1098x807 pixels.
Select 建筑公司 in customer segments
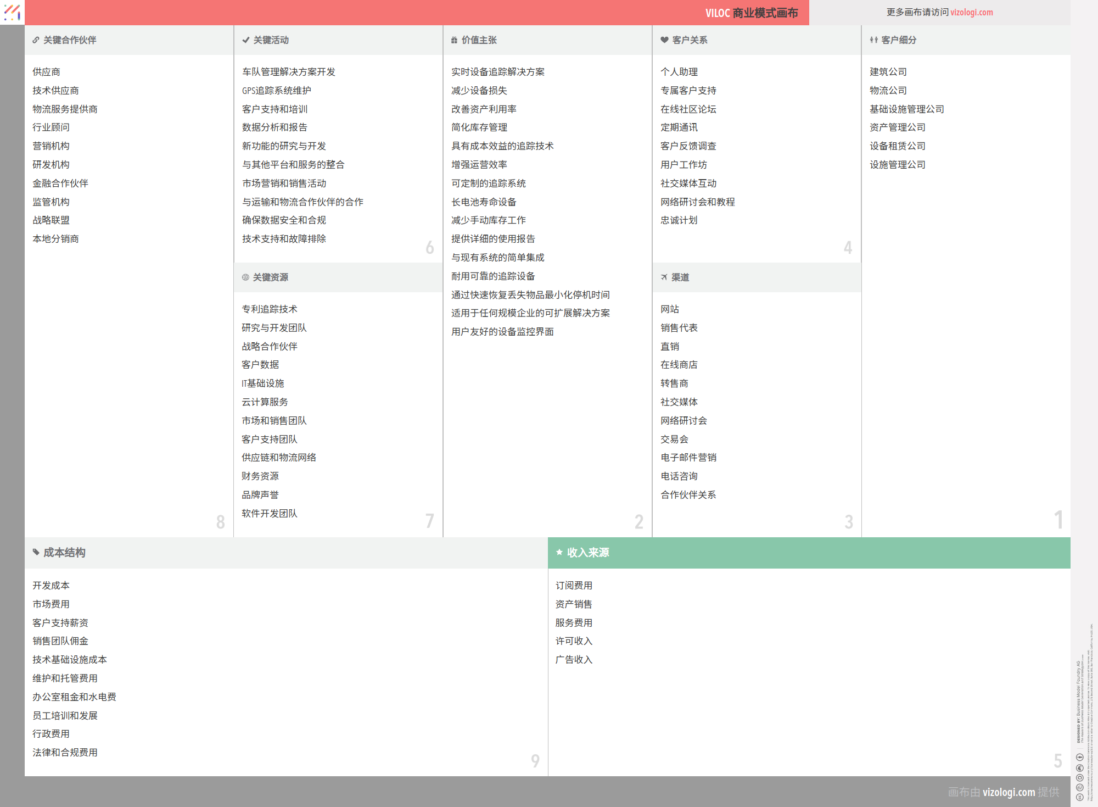pyautogui.click(x=888, y=72)
